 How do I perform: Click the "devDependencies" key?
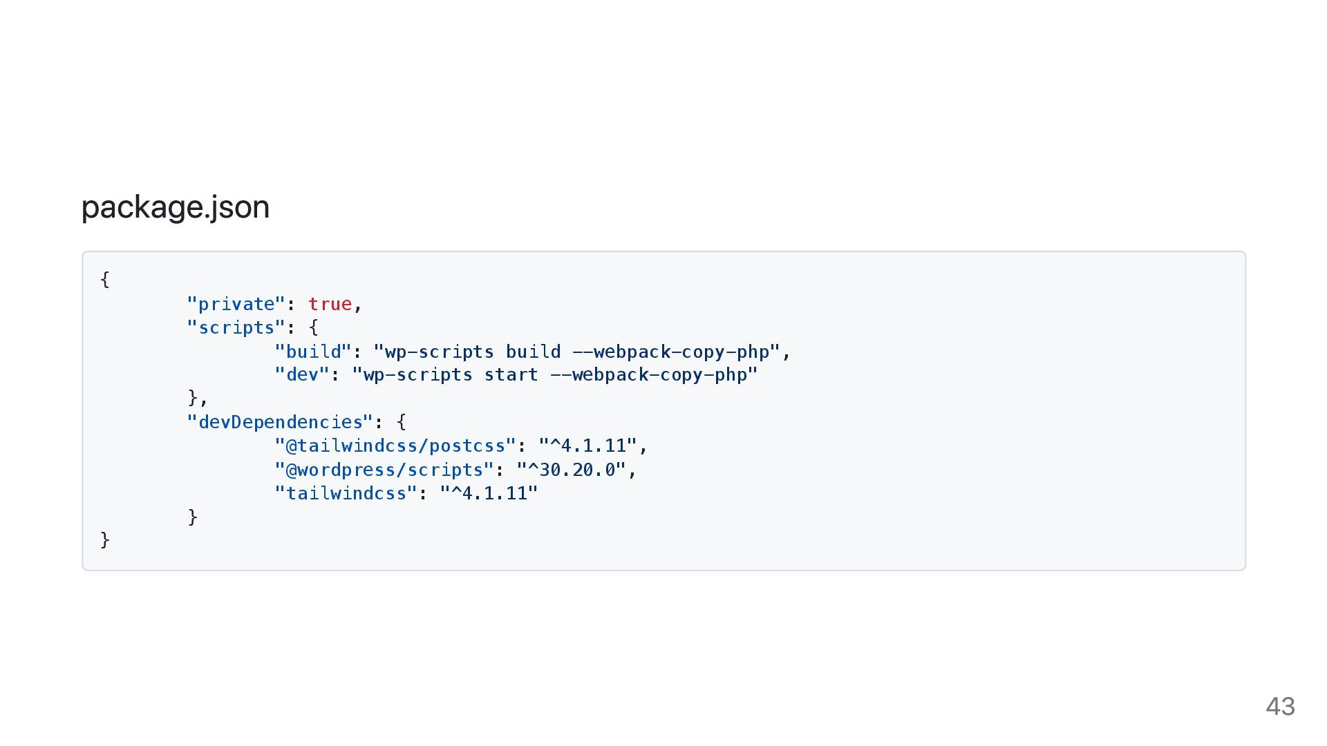pyautogui.click(x=280, y=422)
